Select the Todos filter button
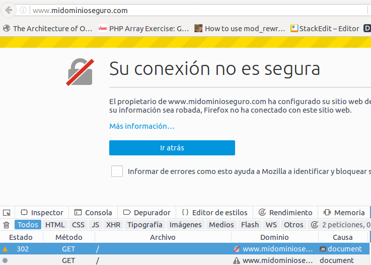Viewport: 371px width, 265px height. click(x=28, y=225)
